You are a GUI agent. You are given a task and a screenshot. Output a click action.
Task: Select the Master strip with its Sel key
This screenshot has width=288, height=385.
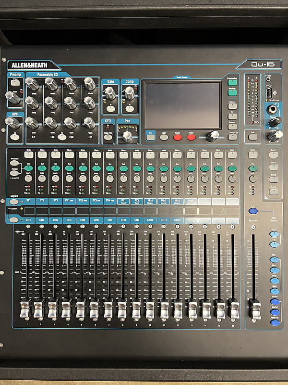[x=253, y=168]
